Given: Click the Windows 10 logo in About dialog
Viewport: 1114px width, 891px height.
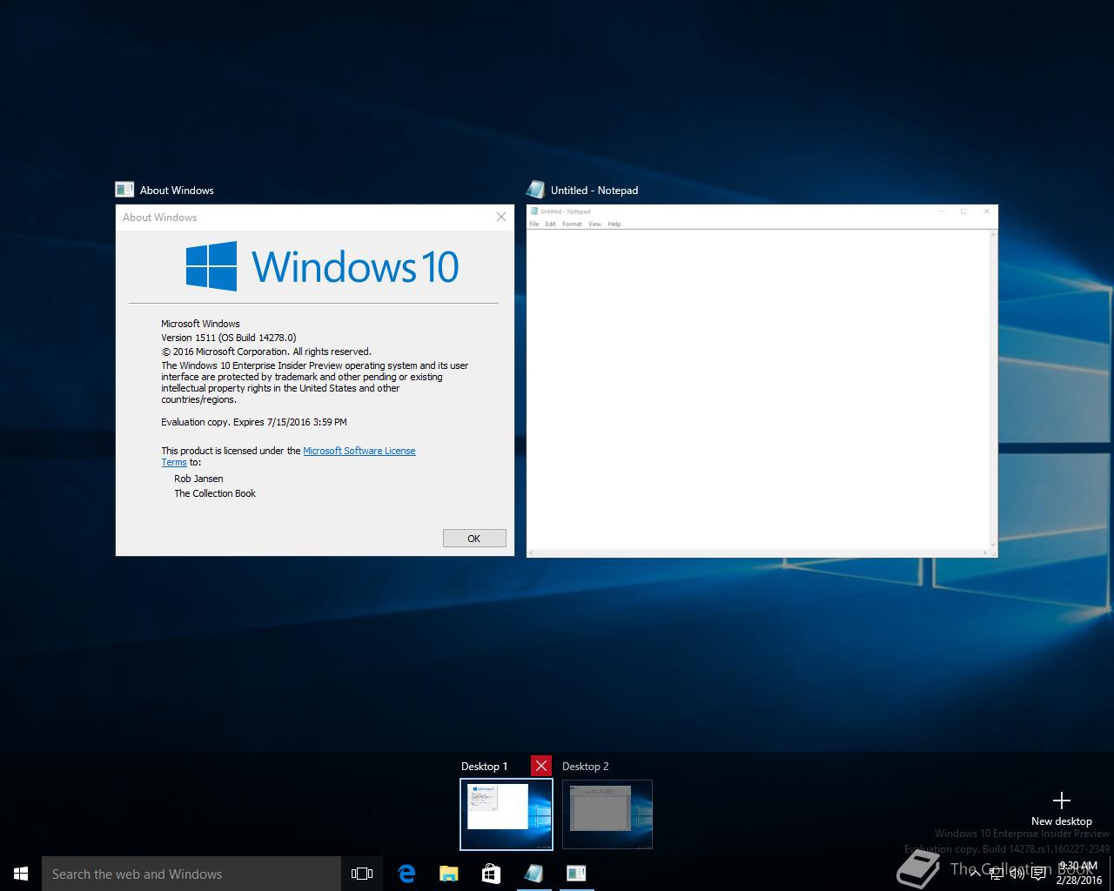Looking at the screenshot, I should point(322,266).
